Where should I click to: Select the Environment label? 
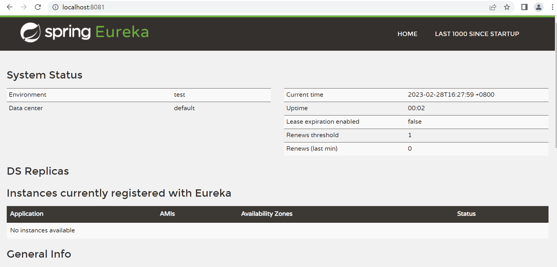[x=28, y=95]
